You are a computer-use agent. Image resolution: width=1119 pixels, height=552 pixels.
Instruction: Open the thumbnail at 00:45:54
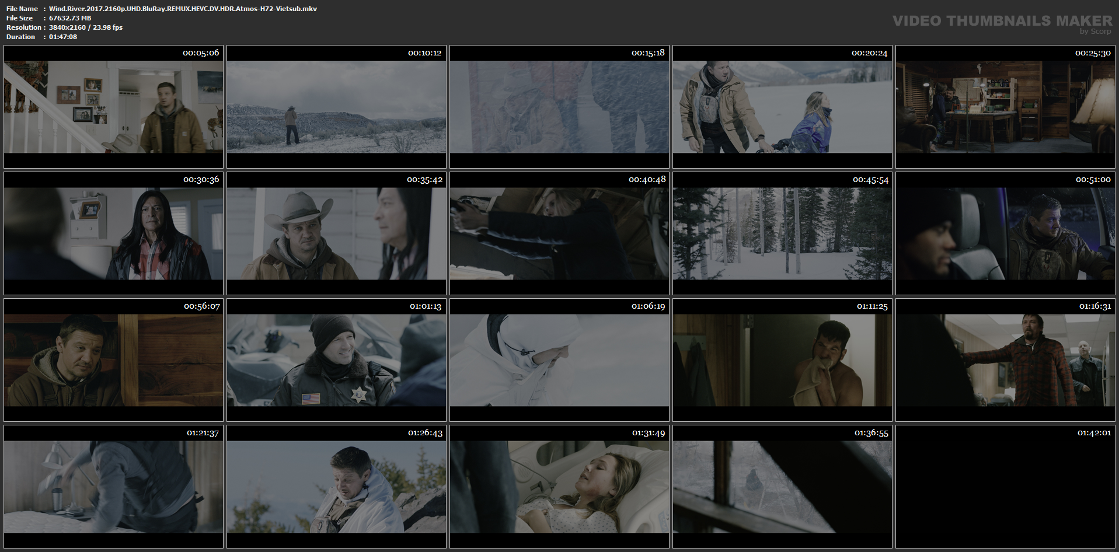click(x=782, y=233)
